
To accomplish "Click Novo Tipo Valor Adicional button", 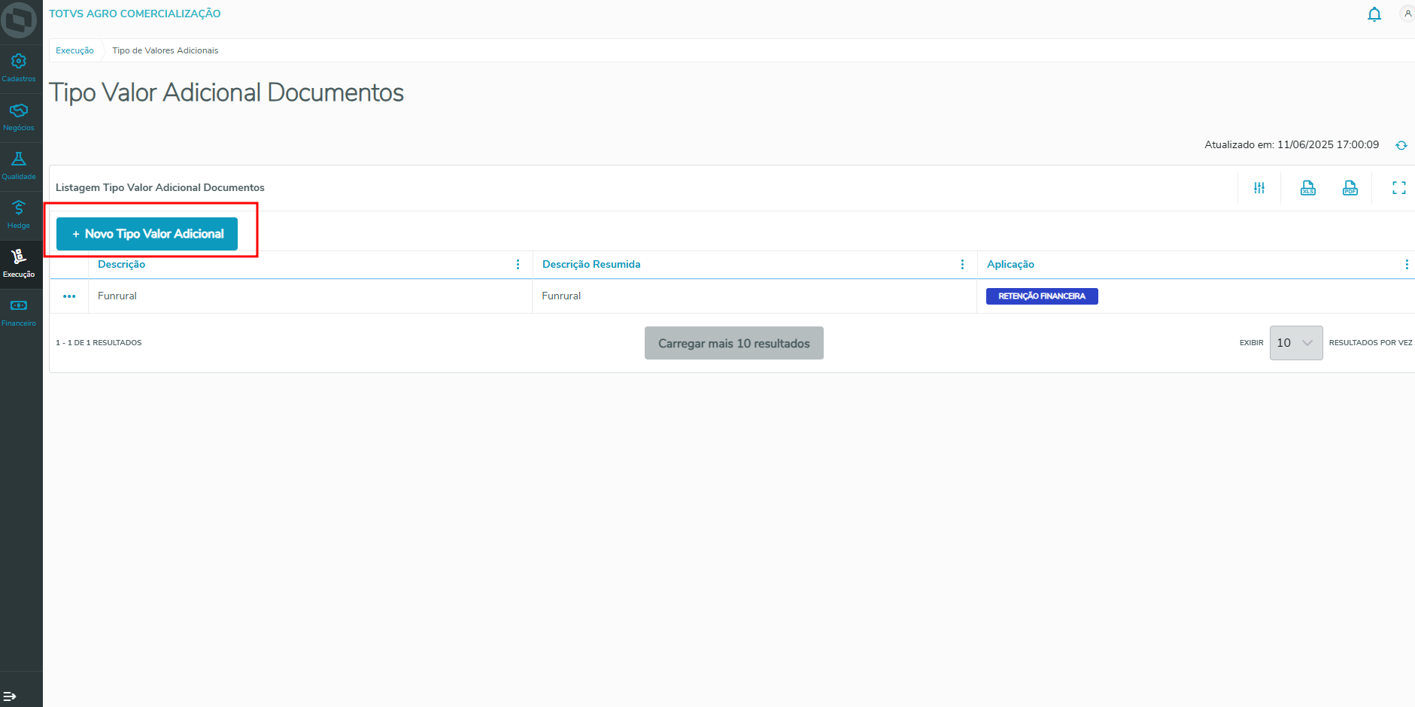I will click(147, 234).
